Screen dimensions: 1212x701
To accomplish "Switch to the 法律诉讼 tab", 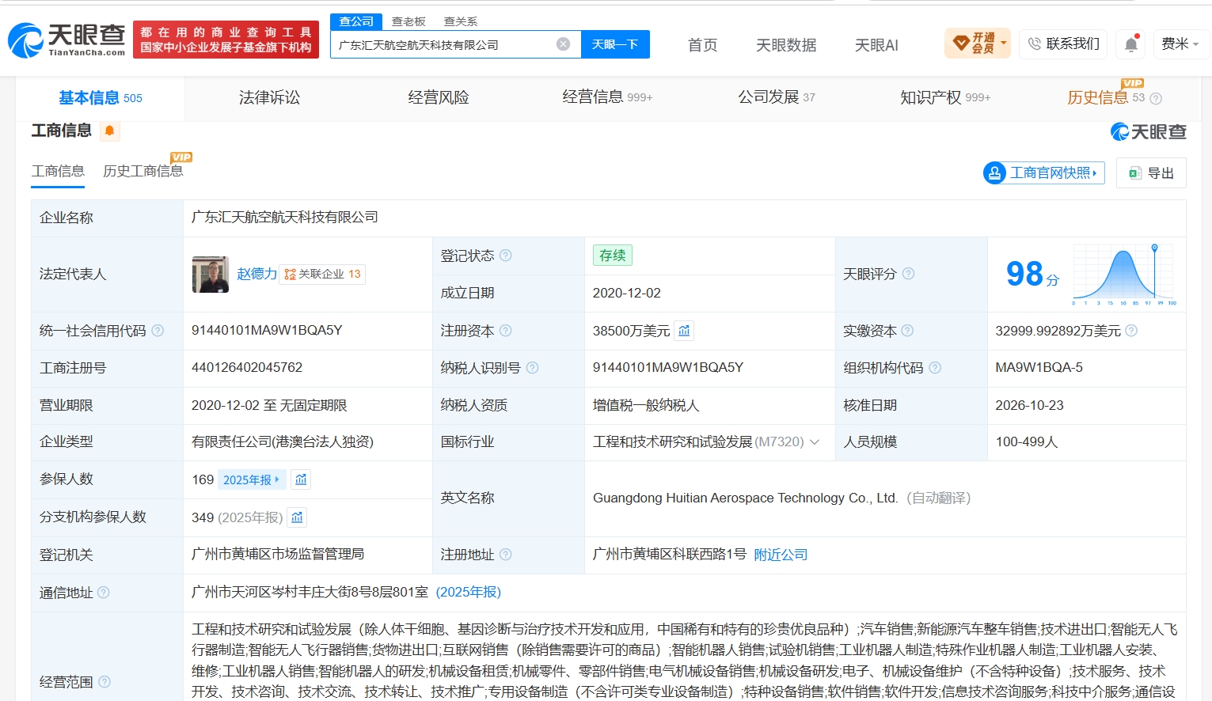I will 269,97.
